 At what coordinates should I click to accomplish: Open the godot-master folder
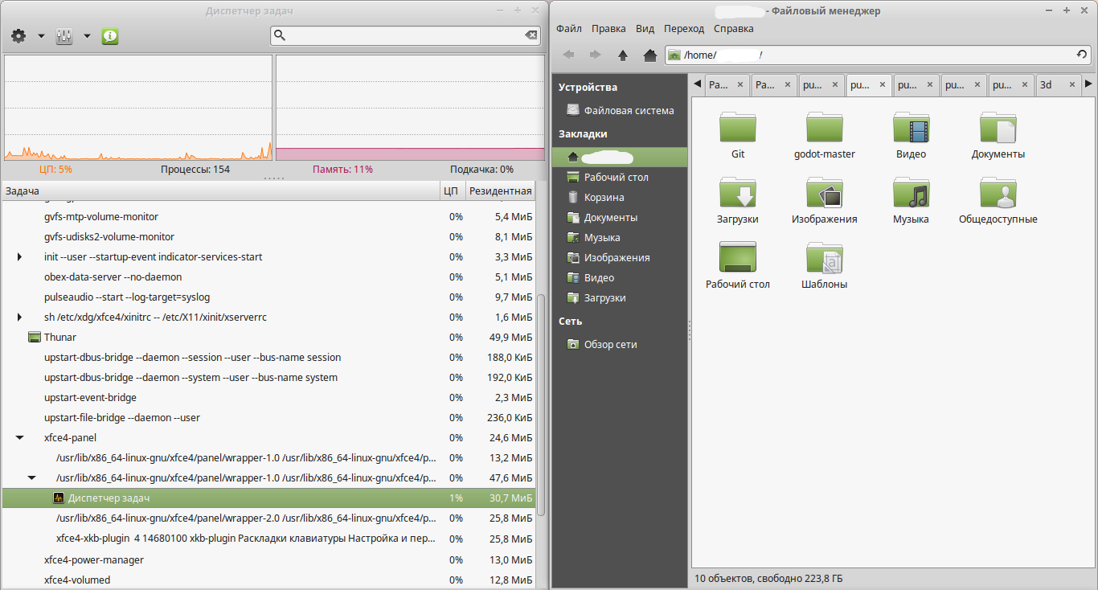click(x=824, y=129)
